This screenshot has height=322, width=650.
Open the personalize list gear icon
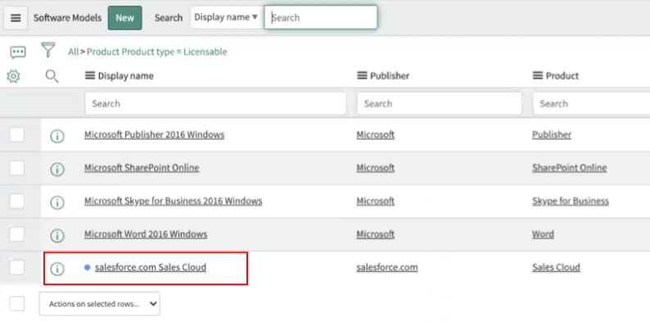pyautogui.click(x=14, y=76)
